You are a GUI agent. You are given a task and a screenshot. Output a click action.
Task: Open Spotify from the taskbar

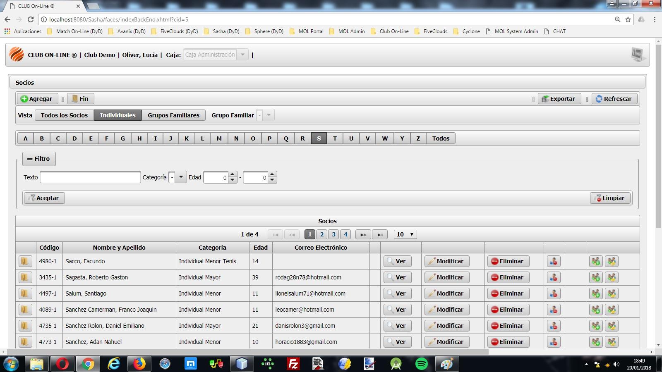click(x=422, y=364)
